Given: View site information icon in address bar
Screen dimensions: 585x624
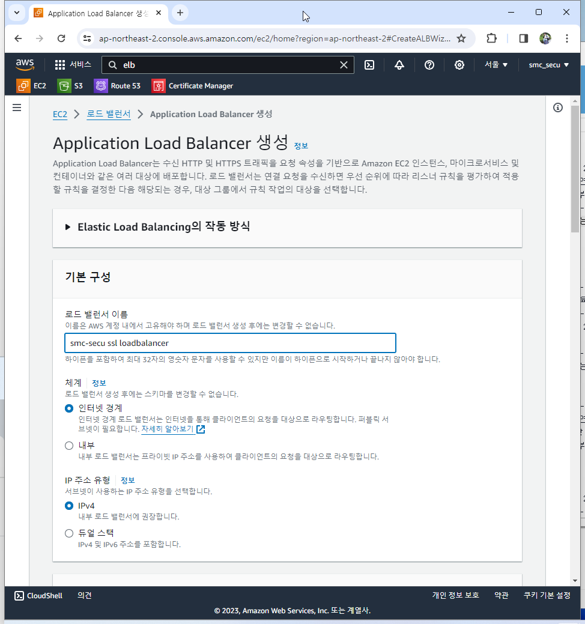Looking at the screenshot, I should [86, 38].
